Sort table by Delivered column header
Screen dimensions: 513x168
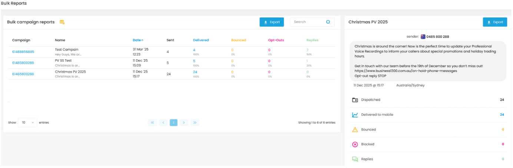201,40
